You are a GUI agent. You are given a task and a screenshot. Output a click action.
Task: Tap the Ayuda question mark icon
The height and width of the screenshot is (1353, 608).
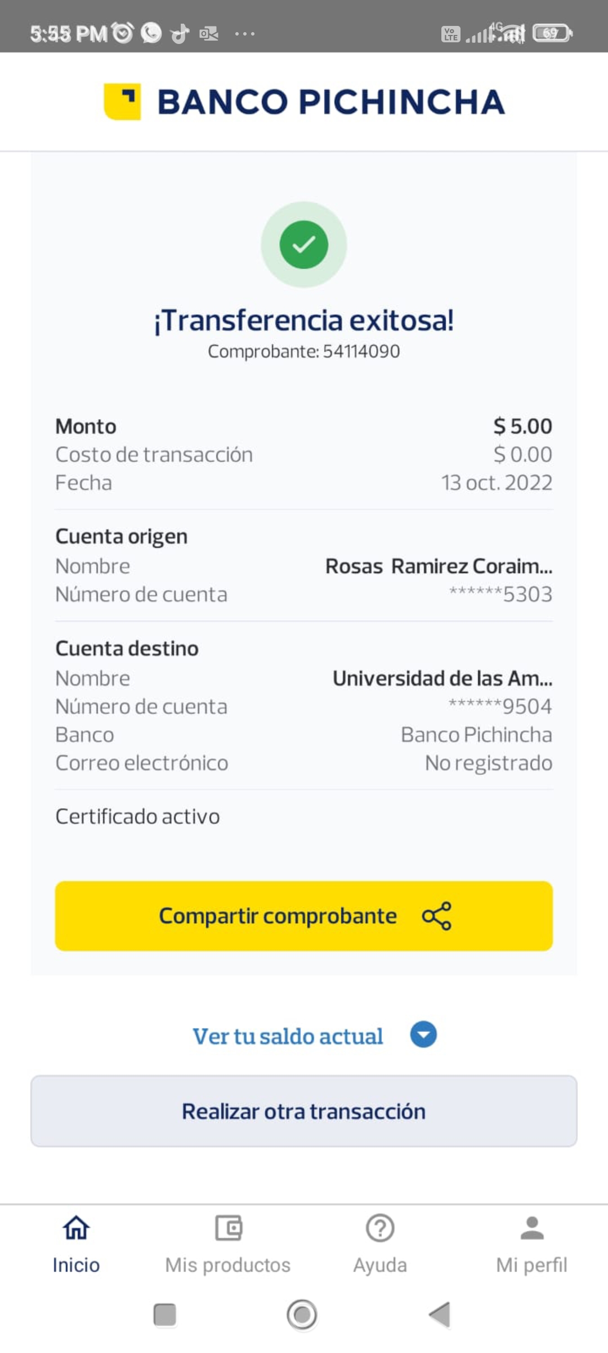pyautogui.click(x=380, y=1228)
